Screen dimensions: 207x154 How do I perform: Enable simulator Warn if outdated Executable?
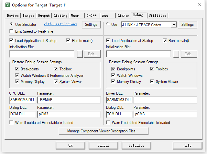(x=12, y=122)
